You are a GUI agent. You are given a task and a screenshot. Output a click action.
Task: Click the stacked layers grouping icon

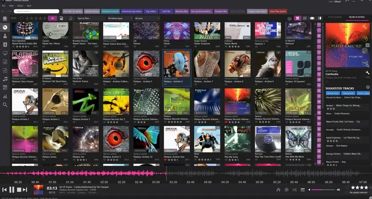point(289,18)
